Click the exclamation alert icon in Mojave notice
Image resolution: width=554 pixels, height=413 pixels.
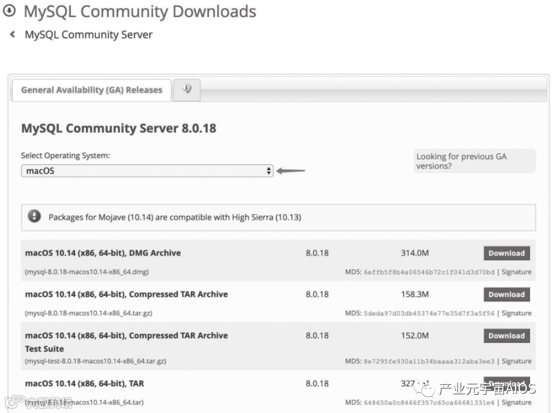(35, 216)
